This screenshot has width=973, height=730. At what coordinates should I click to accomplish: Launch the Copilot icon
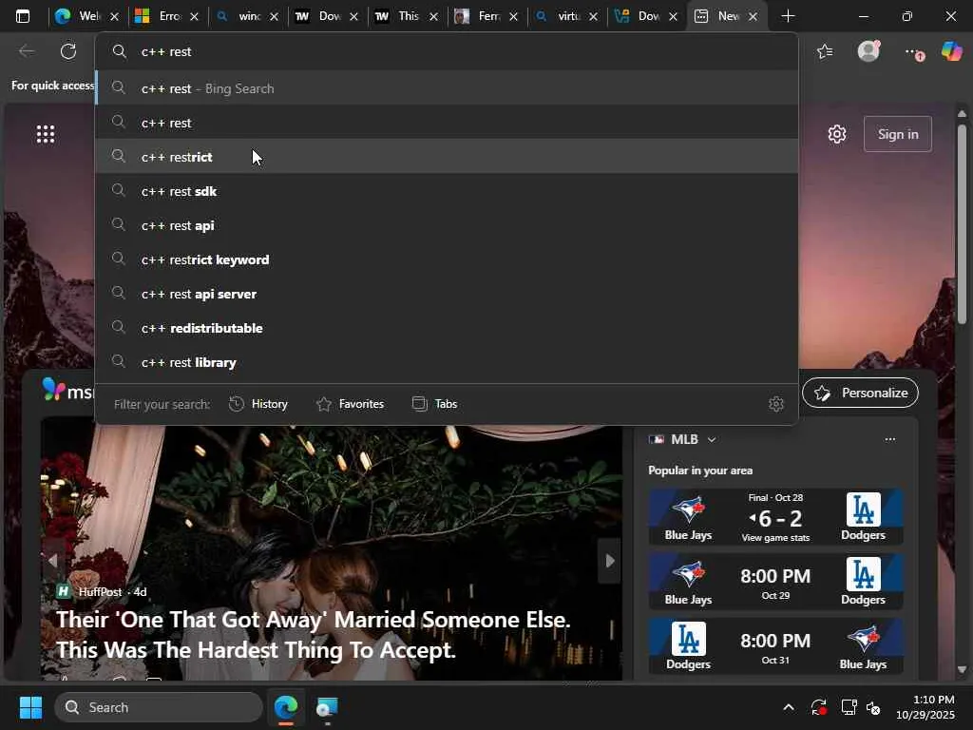pyautogui.click(x=951, y=51)
